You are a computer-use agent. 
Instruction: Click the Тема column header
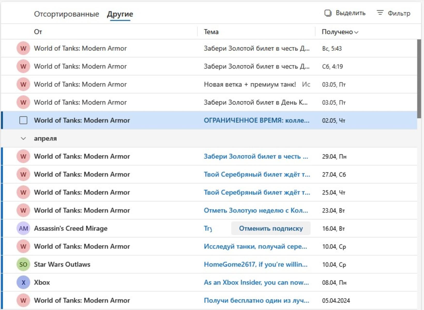pos(211,32)
